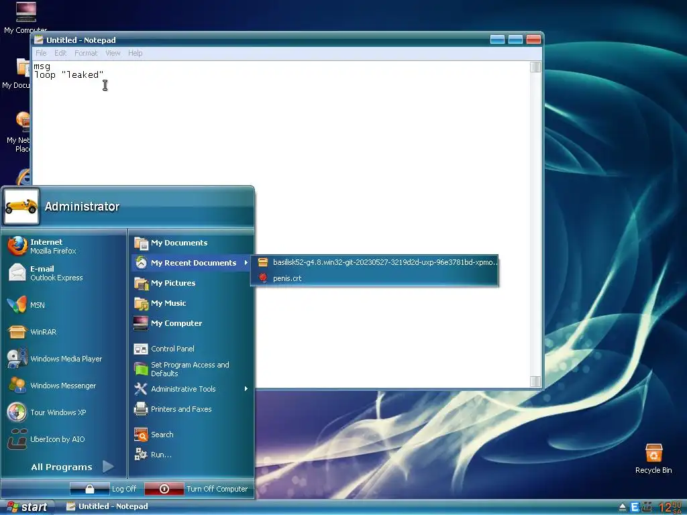
Task: Open My Documents in the Start menu
Action: (x=191, y=243)
